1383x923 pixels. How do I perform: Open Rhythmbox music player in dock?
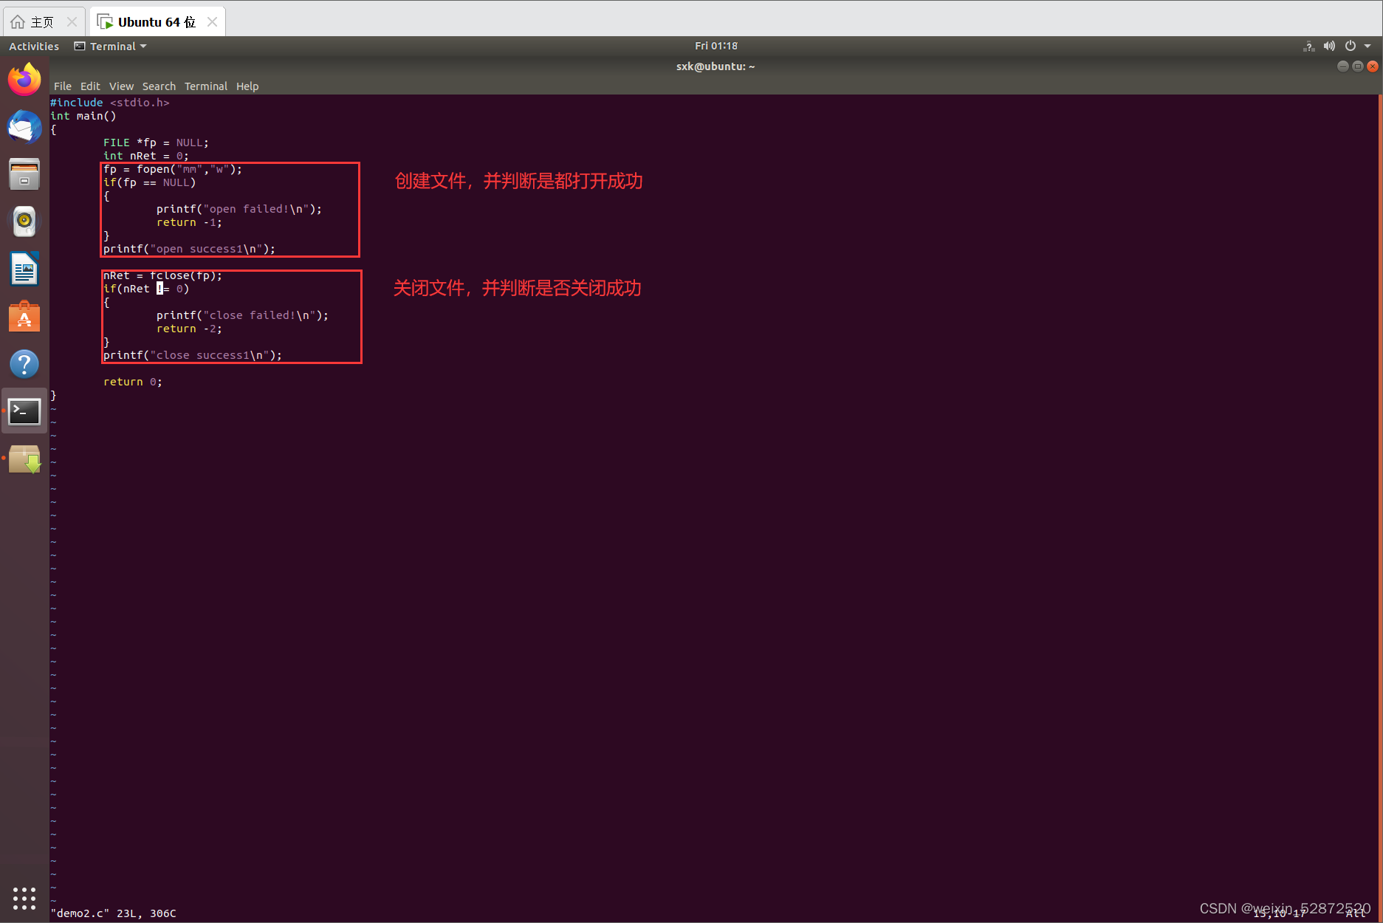point(24,222)
